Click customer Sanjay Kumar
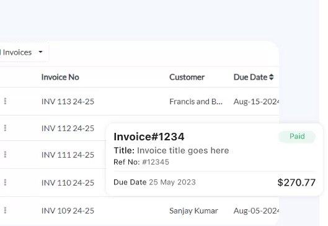Viewport: 328px width, 226px height. (193, 210)
